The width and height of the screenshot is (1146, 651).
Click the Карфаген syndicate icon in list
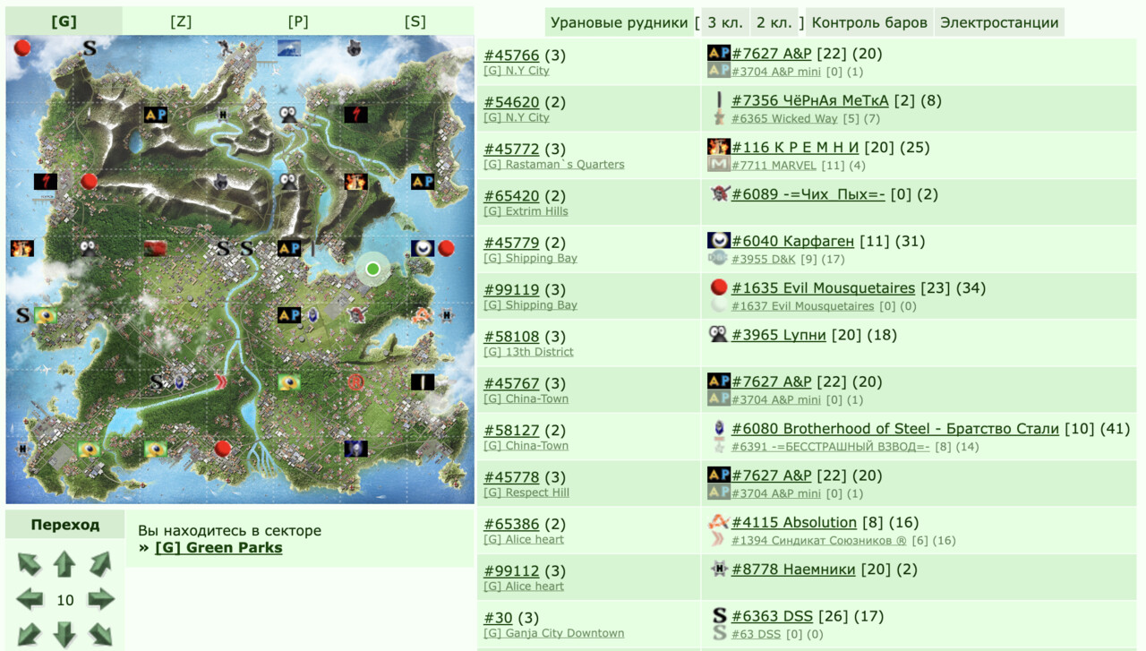pos(718,241)
